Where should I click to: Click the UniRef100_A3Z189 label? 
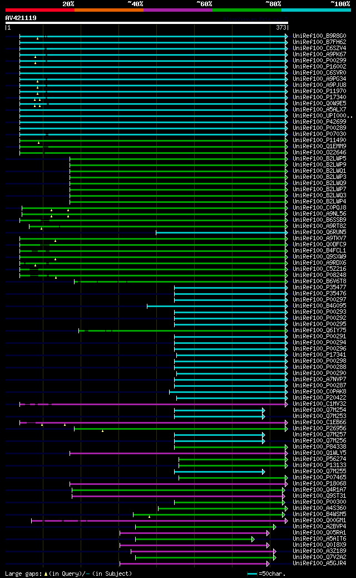(x=319, y=550)
